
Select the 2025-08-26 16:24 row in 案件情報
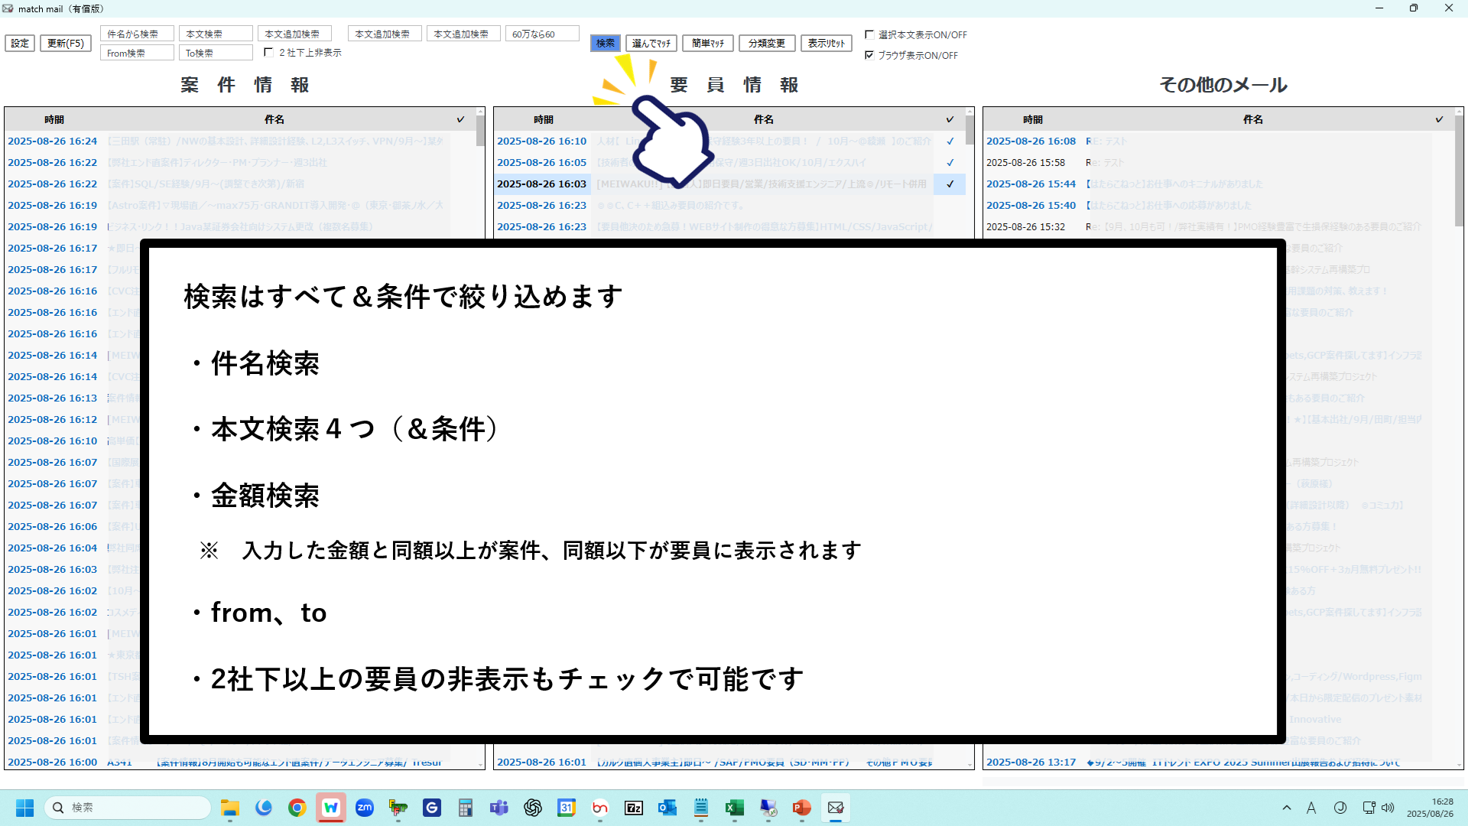click(x=240, y=141)
